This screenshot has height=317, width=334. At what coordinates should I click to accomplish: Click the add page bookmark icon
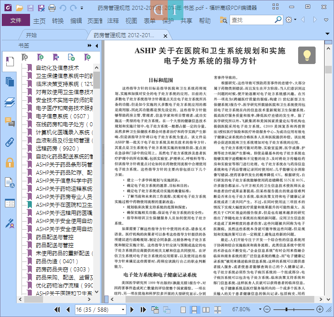click(71, 57)
